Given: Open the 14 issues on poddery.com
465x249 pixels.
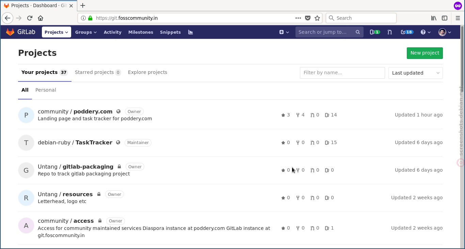Looking at the screenshot, I should pos(331,115).
